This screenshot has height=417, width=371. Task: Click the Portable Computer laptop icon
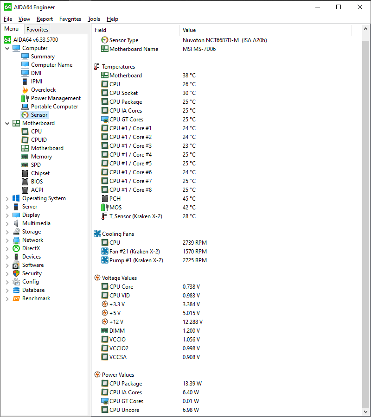(25, 107)
